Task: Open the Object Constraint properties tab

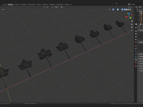Action: (136, 57)
